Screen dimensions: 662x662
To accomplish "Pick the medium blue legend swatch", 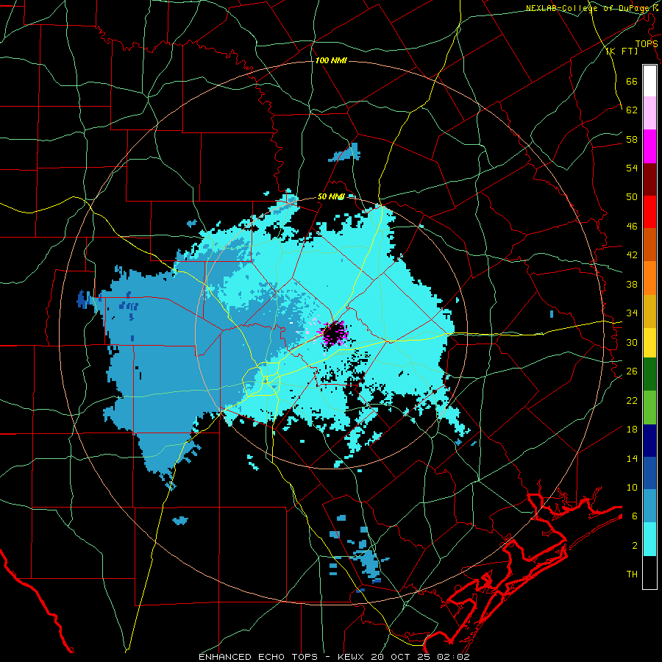I will tap(649, 473).
